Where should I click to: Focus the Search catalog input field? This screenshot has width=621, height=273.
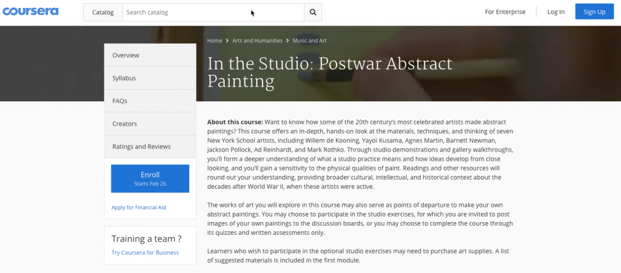(213, 12)
